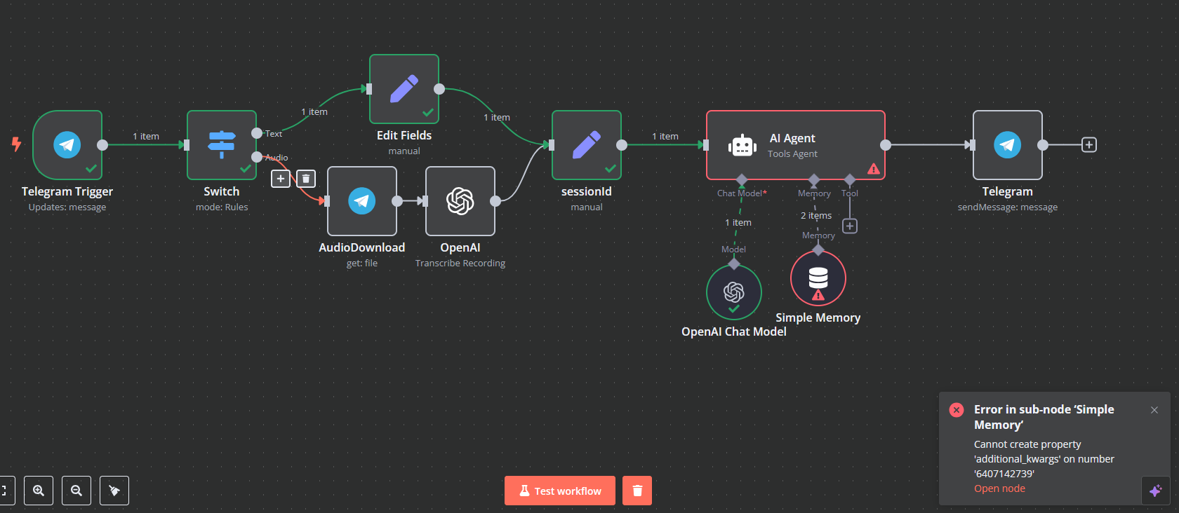Viewport: 1179px width, 513px height.
Task: Ask AI assistant via sparkle icon
Action: [1156, 491]
